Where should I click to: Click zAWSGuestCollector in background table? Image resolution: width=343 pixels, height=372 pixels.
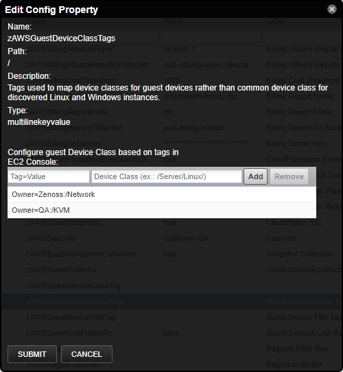tap(61, 270)
